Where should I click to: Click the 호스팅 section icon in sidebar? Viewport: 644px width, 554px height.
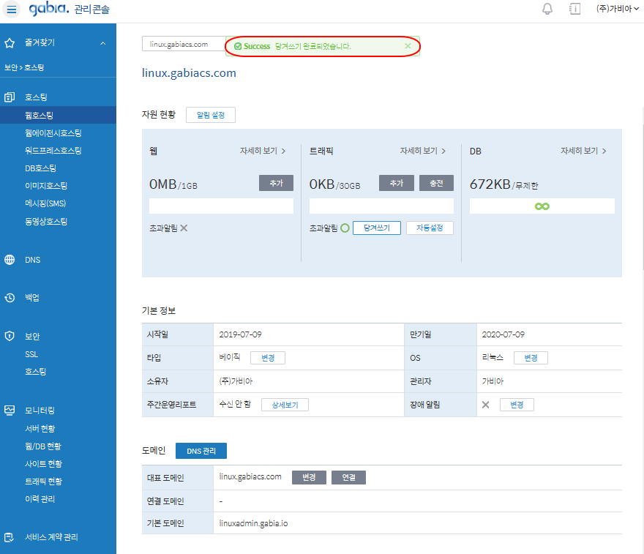point(10,97)
